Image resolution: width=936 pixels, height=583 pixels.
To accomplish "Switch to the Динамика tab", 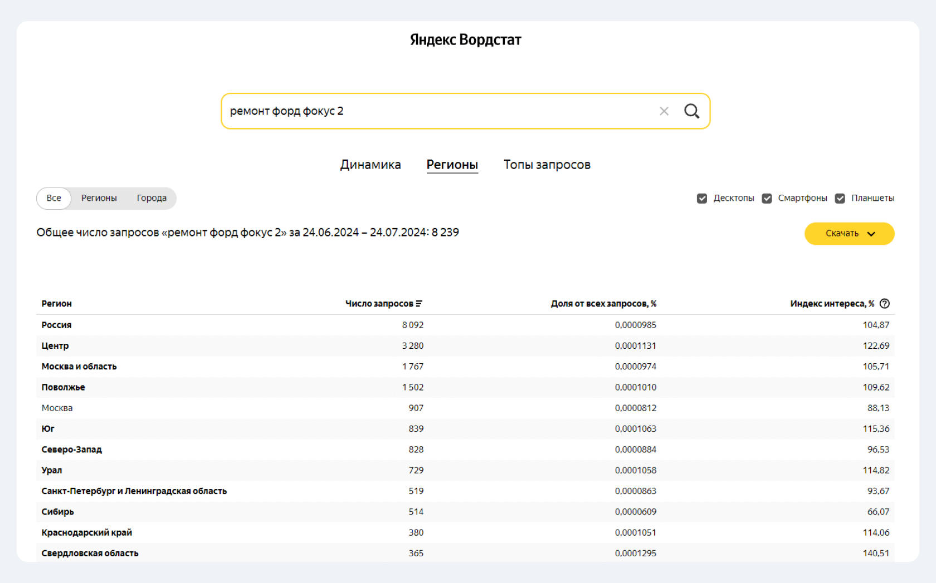I will tap(370, 165).
